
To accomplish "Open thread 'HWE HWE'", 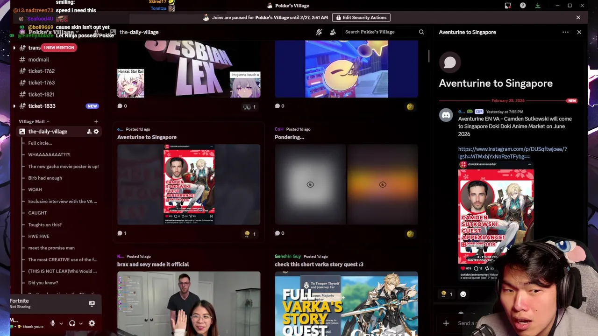I will (x=39, y=237).
